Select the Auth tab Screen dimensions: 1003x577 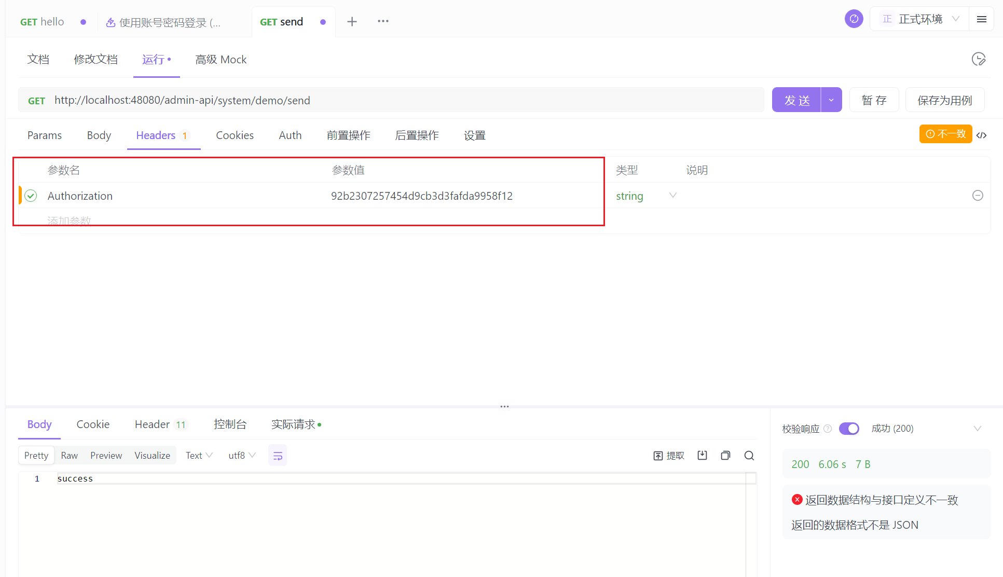pos(290,135)
